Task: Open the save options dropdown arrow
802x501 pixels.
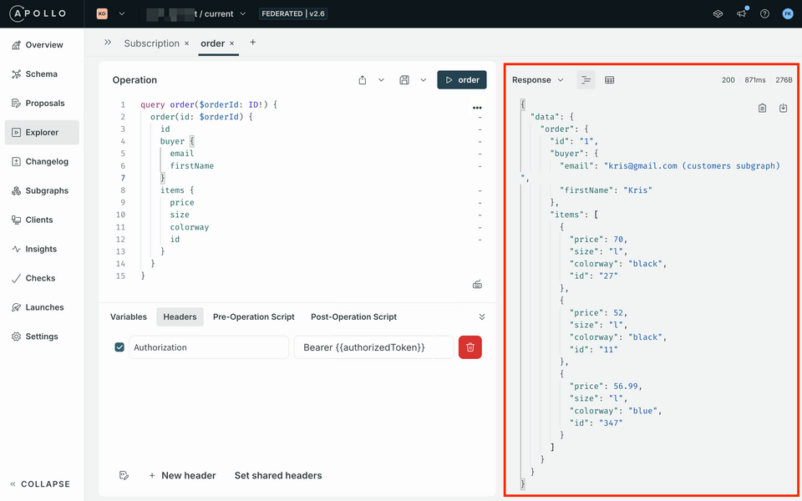Action: [x=424, y=80]
